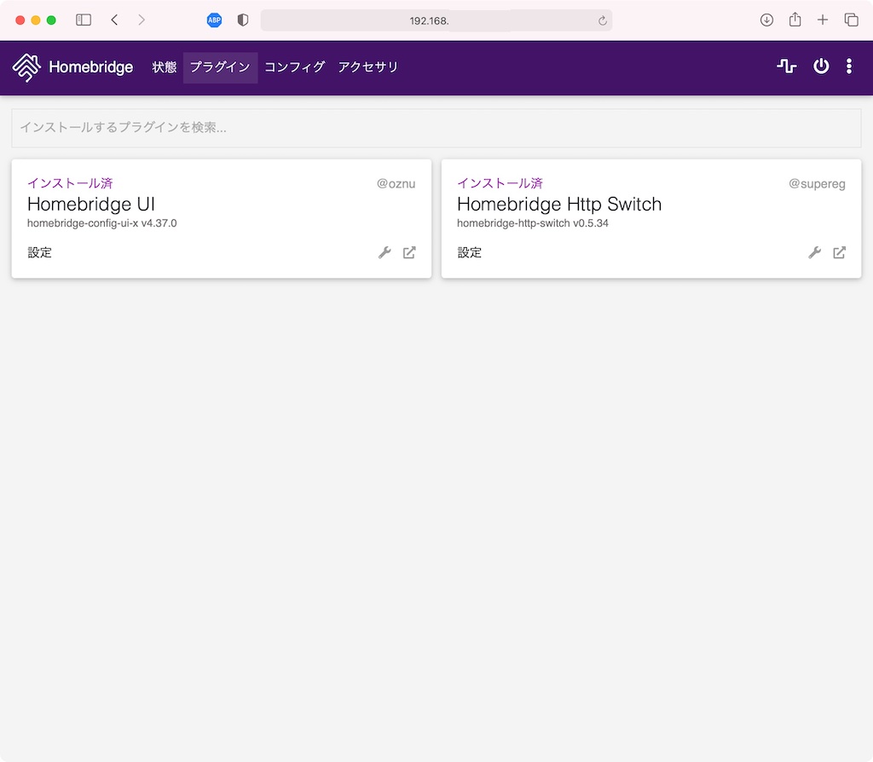The width and height of the screenshot is (873, 762).
Task: Click the privacy shield icon in Safari
Action: [x=243, y=20]
